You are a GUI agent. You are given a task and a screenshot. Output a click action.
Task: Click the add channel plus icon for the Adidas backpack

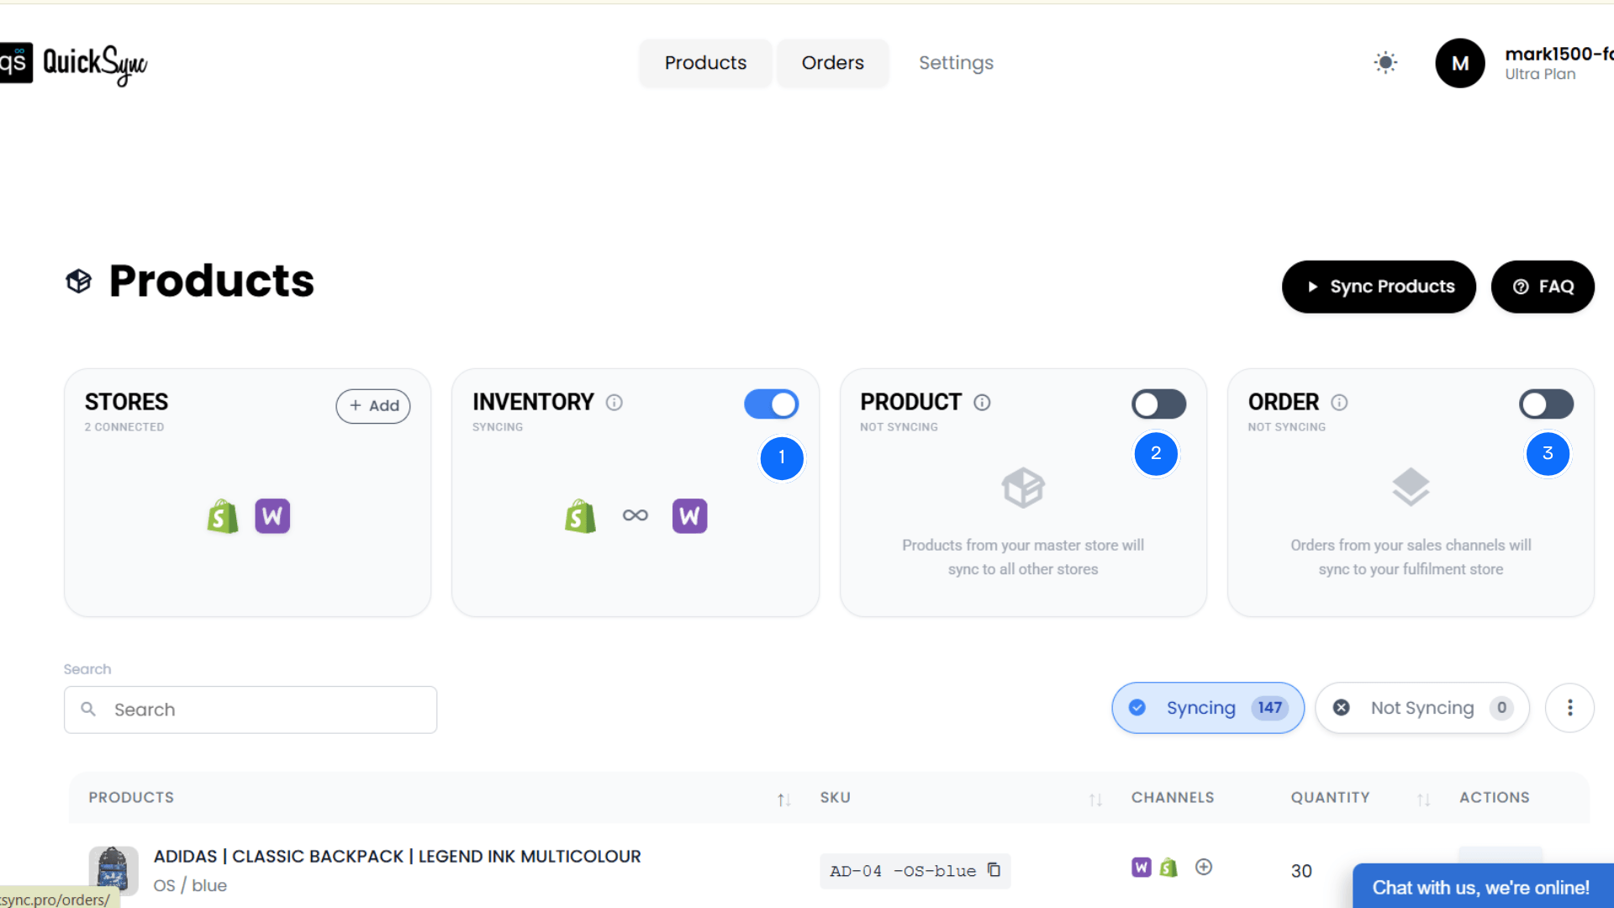[x=1204, y=867]
